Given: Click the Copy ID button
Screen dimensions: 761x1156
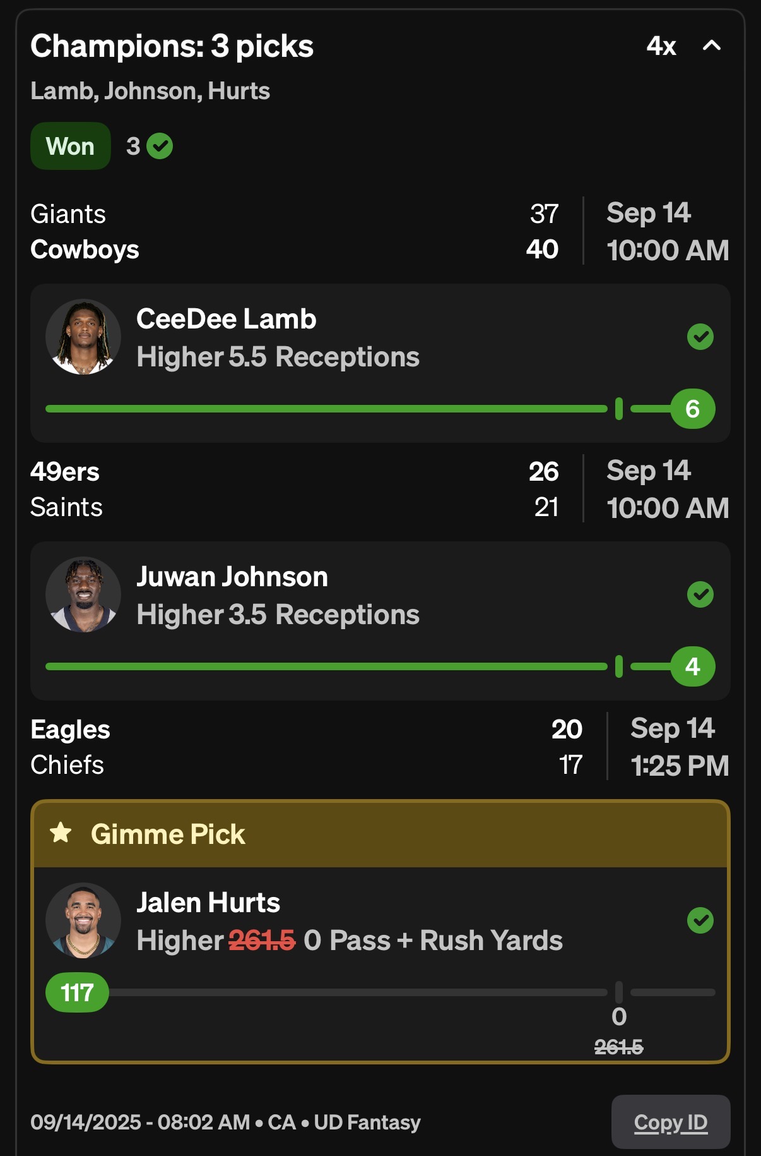Looking at the screenshot, I should coord(670,1122).
